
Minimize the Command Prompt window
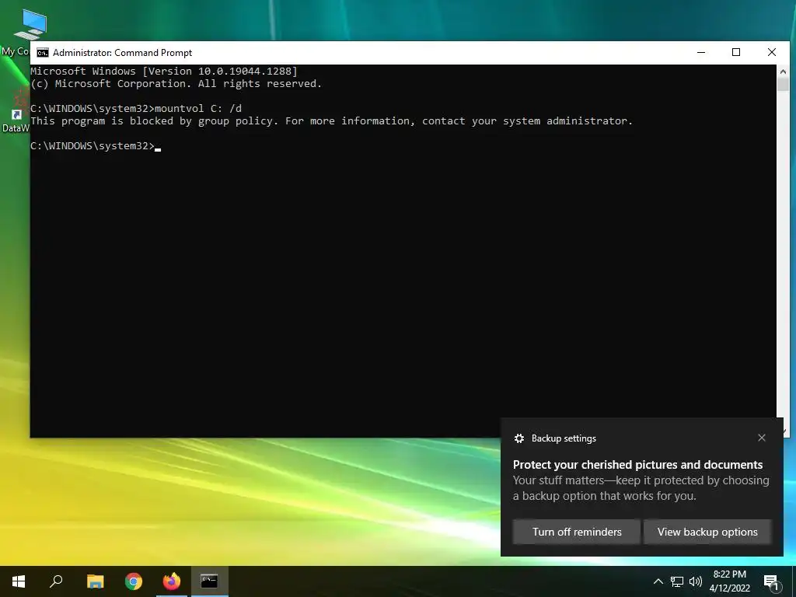(701, 52)
